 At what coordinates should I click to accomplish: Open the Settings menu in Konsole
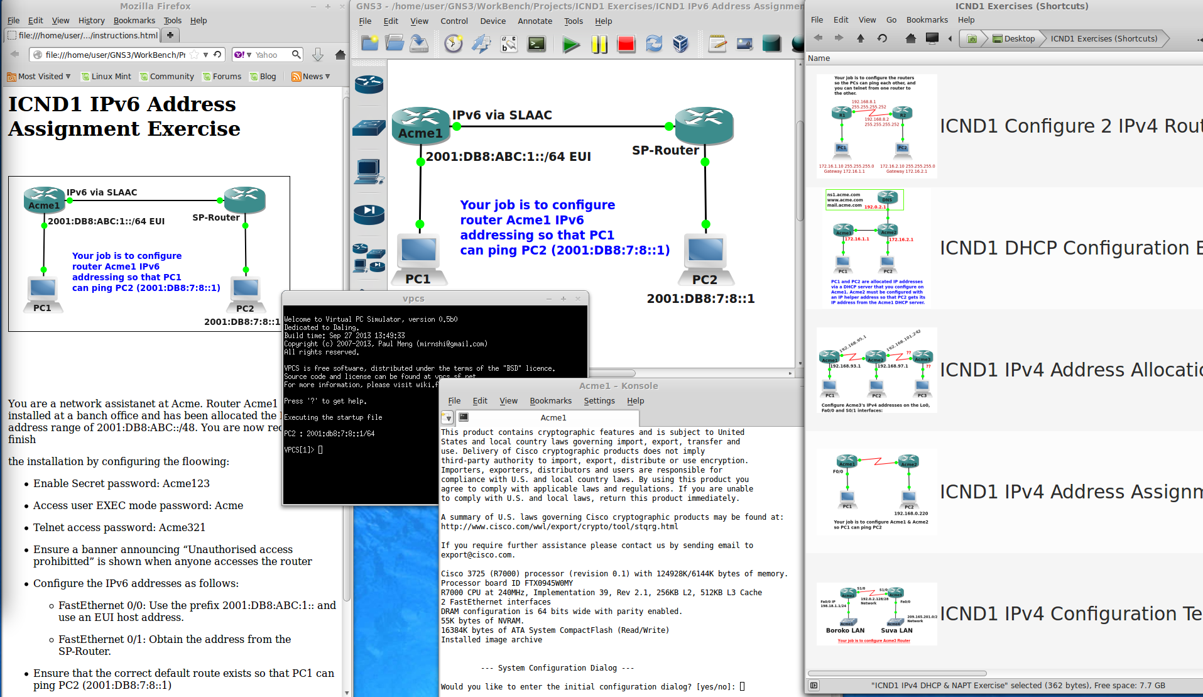pos(599,401)
